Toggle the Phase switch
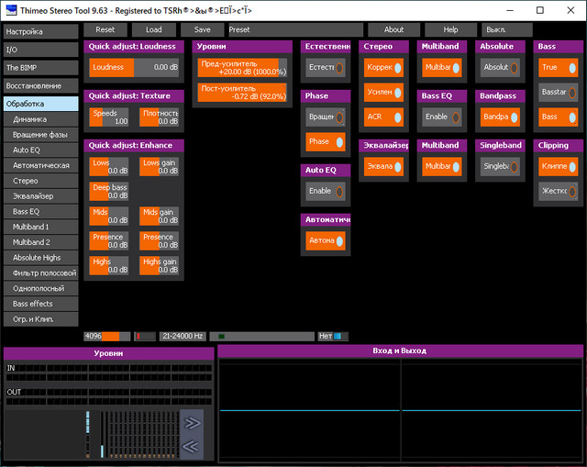 pyautogui.click(x=326, y=141)
